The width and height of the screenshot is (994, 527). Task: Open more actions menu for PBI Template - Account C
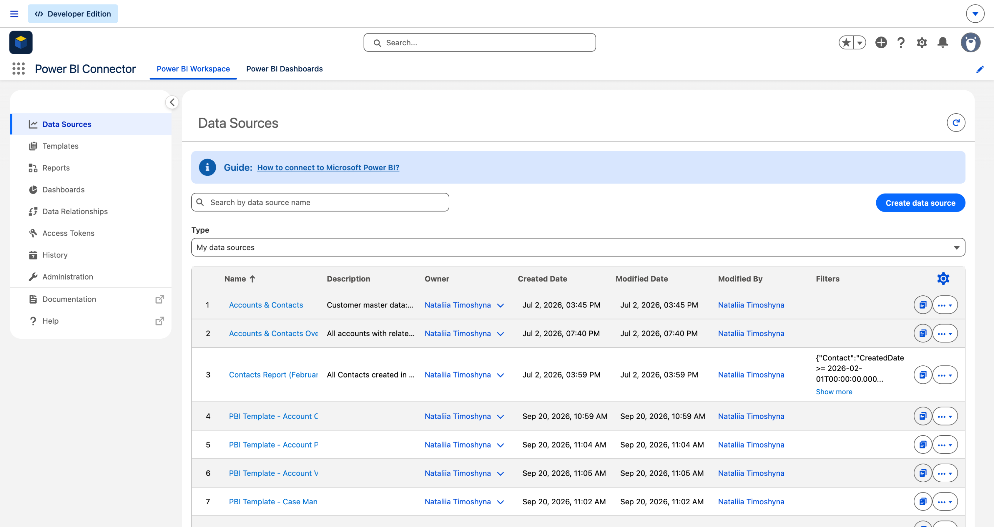[x=945, y=416]
